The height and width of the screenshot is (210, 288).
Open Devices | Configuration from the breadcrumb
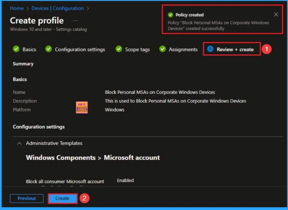(57, 8)
